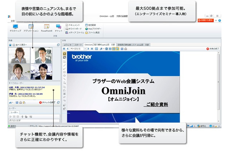Select the top annotation pointer tool
This screenshot has width=229, height=152.
[x=64, y=54]
